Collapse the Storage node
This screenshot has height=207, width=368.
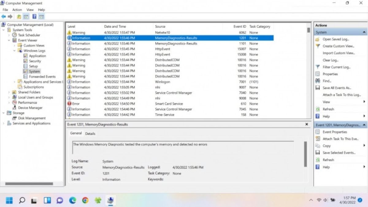coord(4,113)
